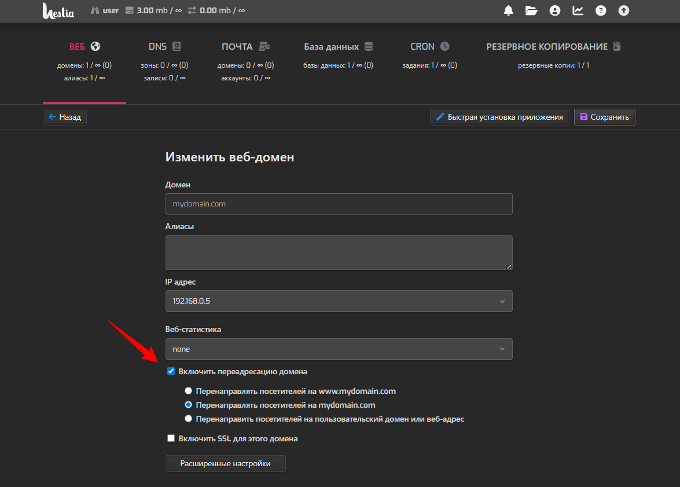Open the file manager folder icon

(x=531, y=11)
